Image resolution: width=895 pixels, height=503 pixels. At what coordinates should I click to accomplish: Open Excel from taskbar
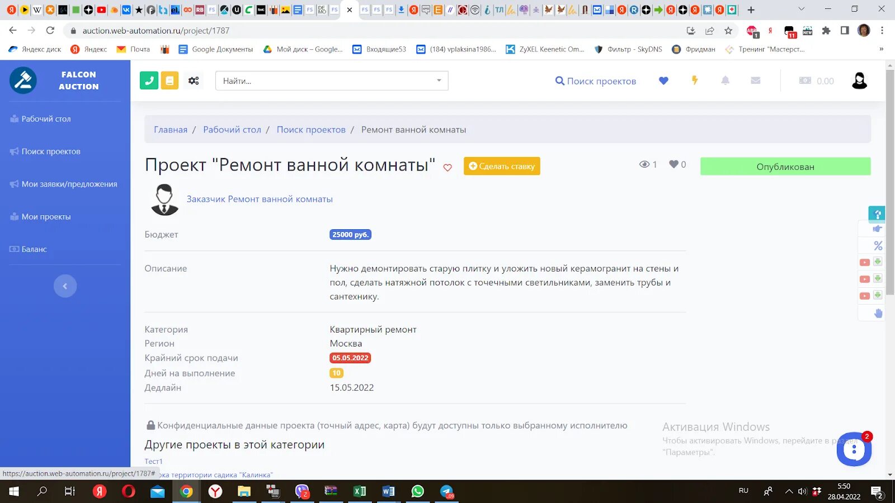[x=360, y=491]
